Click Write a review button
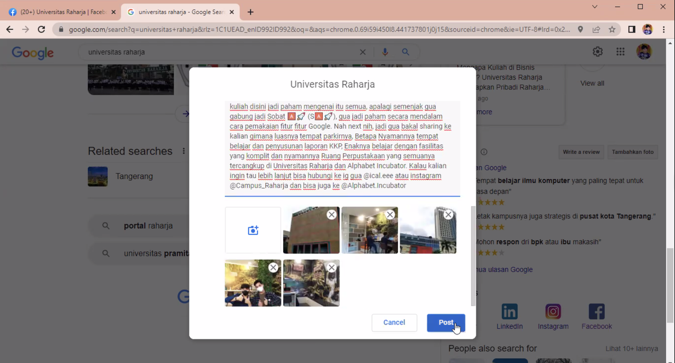Viewport: 675px width, 363px height. point(581,152)
